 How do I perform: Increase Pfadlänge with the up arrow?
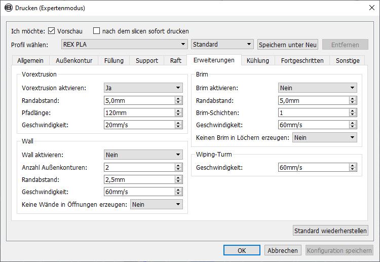tap(178, 110)
